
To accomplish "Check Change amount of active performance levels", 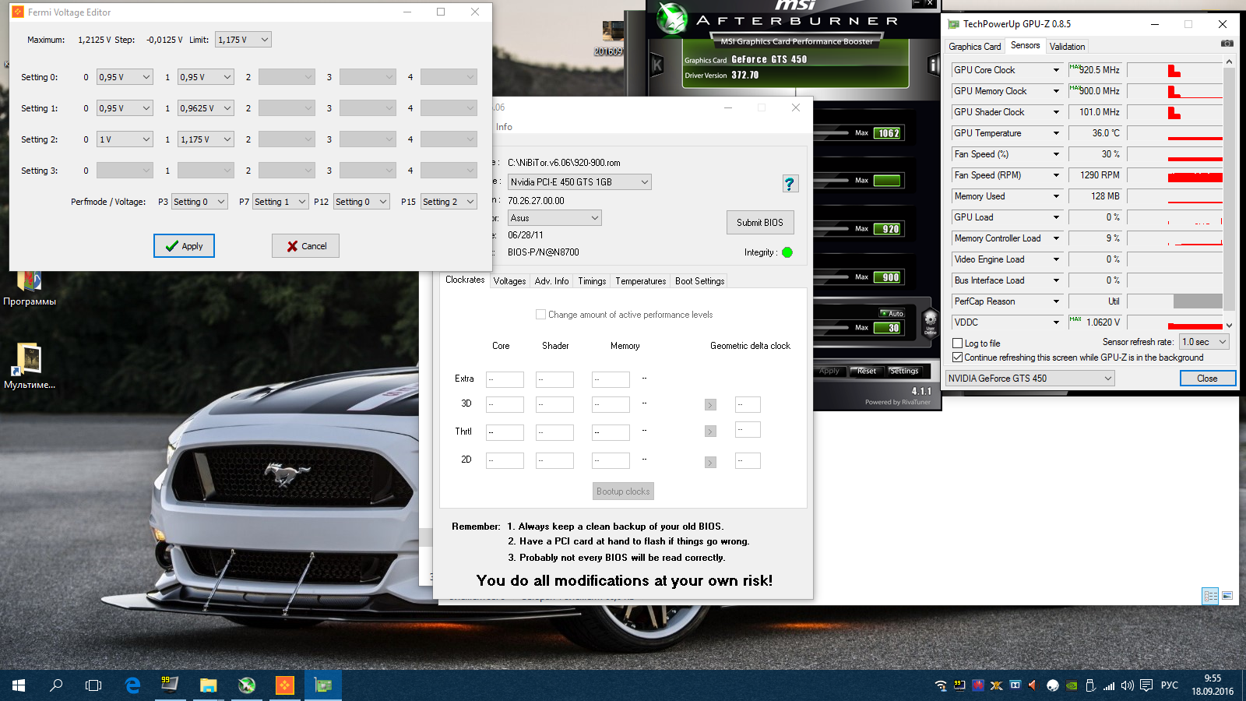I will tap(540, 315).
